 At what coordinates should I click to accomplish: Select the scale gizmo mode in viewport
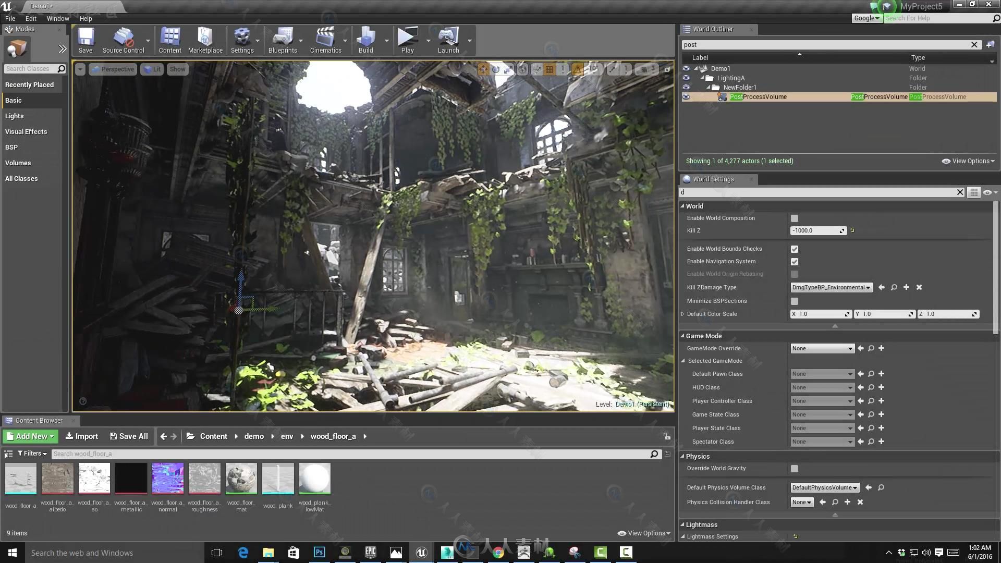pos(508,69)
